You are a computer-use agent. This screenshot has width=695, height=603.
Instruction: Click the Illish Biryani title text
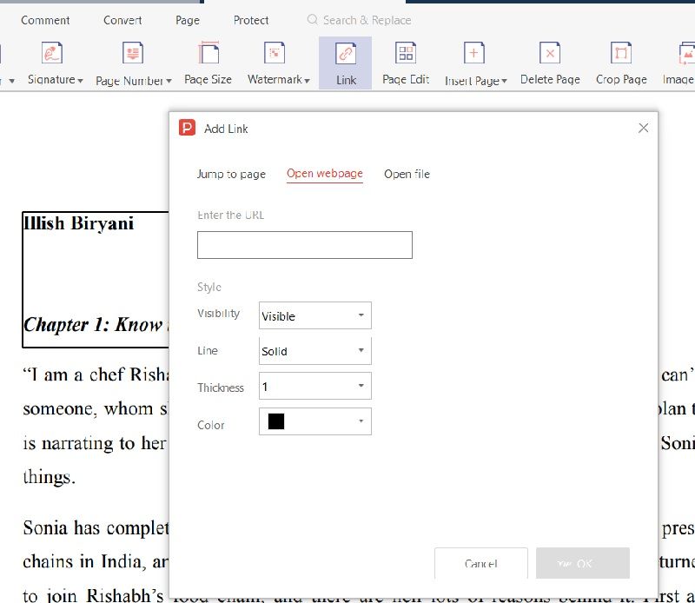click(78, 223)
